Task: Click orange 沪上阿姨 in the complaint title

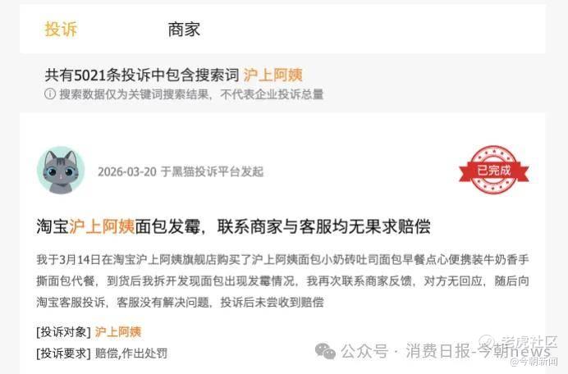Action: [102, 226]
